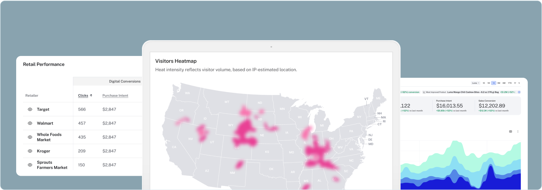542x190 pixels.
Task: Click the blue circled arrow icon
Action: [519, 92]
